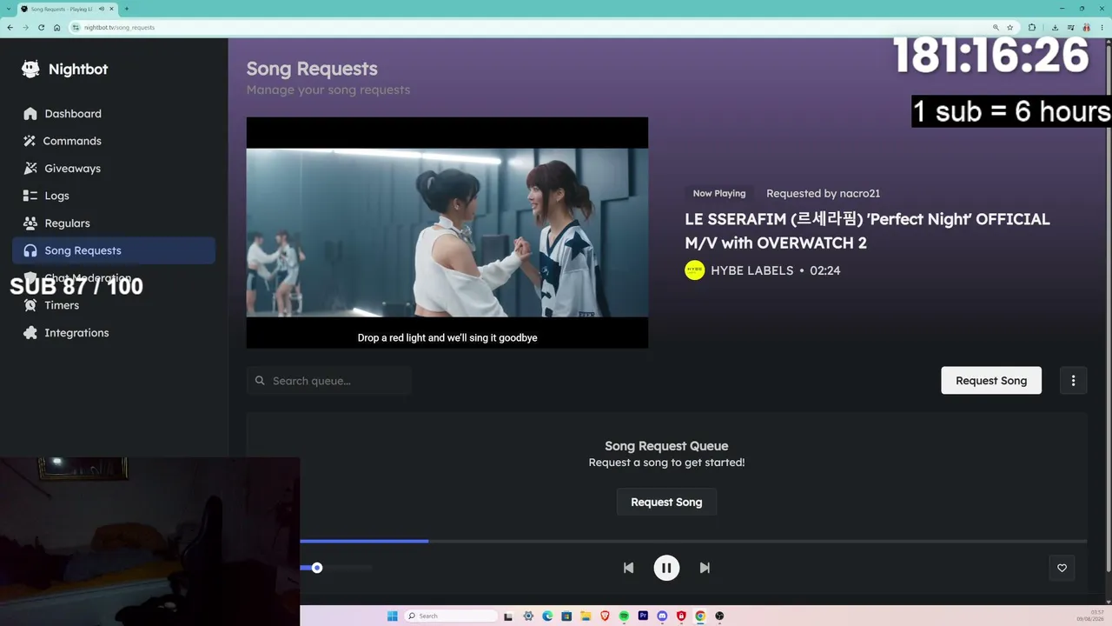This screenshot has width=1112, height=626.
Task: Click the Perfect Night video thumbnail
Action: point(447,233)
